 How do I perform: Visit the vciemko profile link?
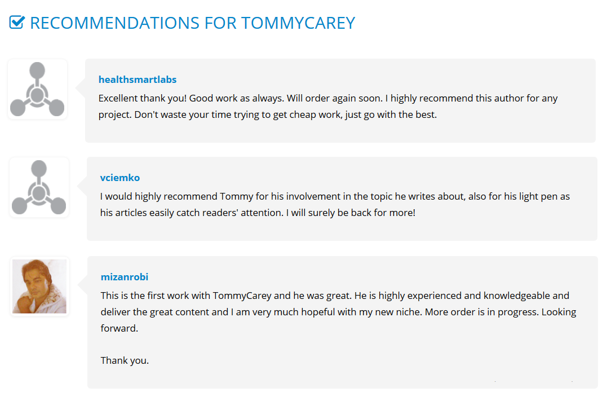click(x=119, y=178)
